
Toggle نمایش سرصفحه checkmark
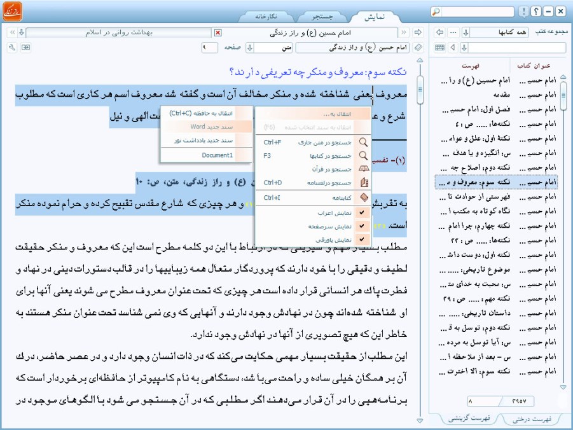[x=362, y=226]
